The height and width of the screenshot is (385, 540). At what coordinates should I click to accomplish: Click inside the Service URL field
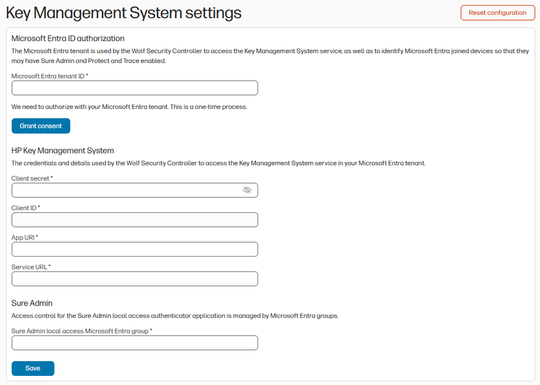134,279
